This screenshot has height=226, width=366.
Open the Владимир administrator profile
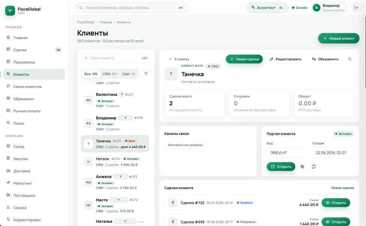coord(329,8)
